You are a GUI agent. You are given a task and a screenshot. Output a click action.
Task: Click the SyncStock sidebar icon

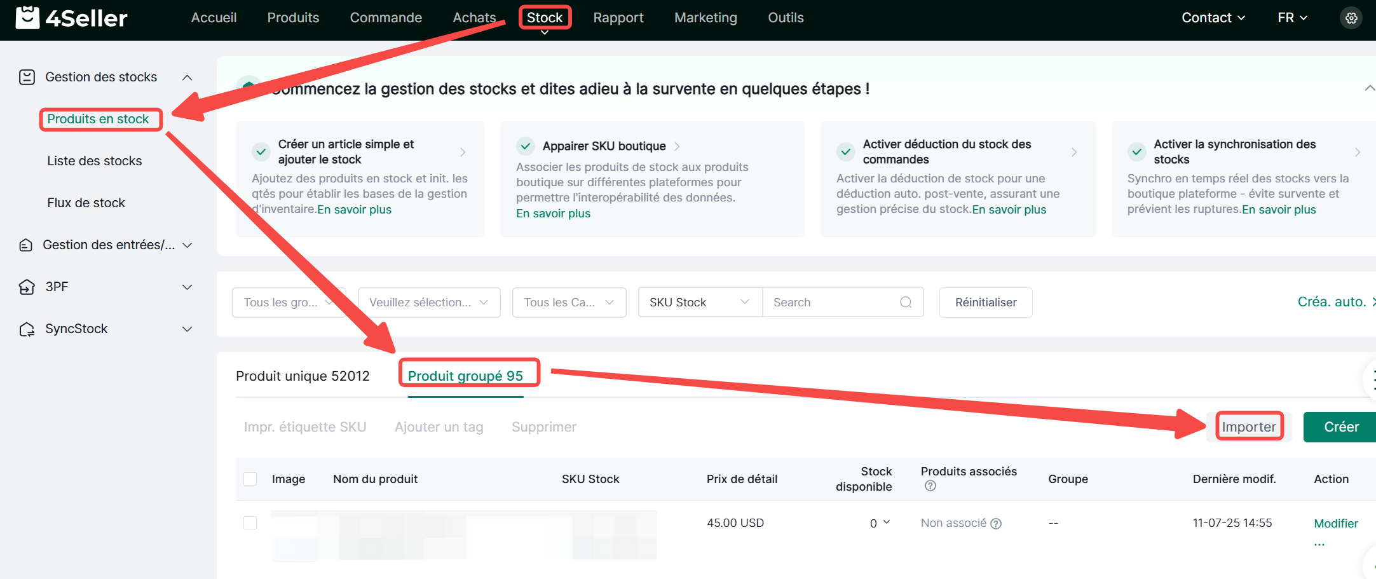point(27,329)
